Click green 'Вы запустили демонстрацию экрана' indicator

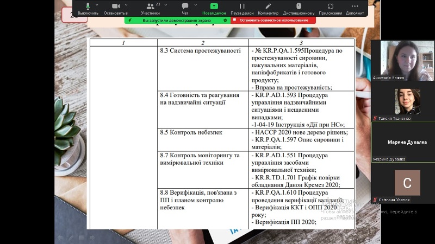176,20
